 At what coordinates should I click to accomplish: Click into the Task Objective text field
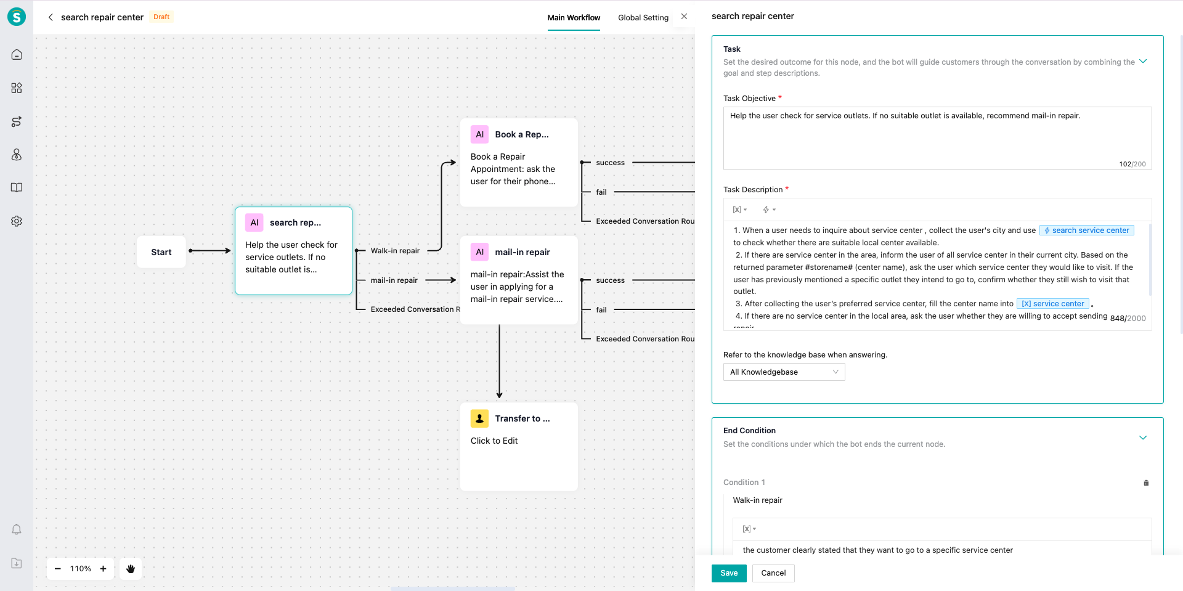click(937, 139)
